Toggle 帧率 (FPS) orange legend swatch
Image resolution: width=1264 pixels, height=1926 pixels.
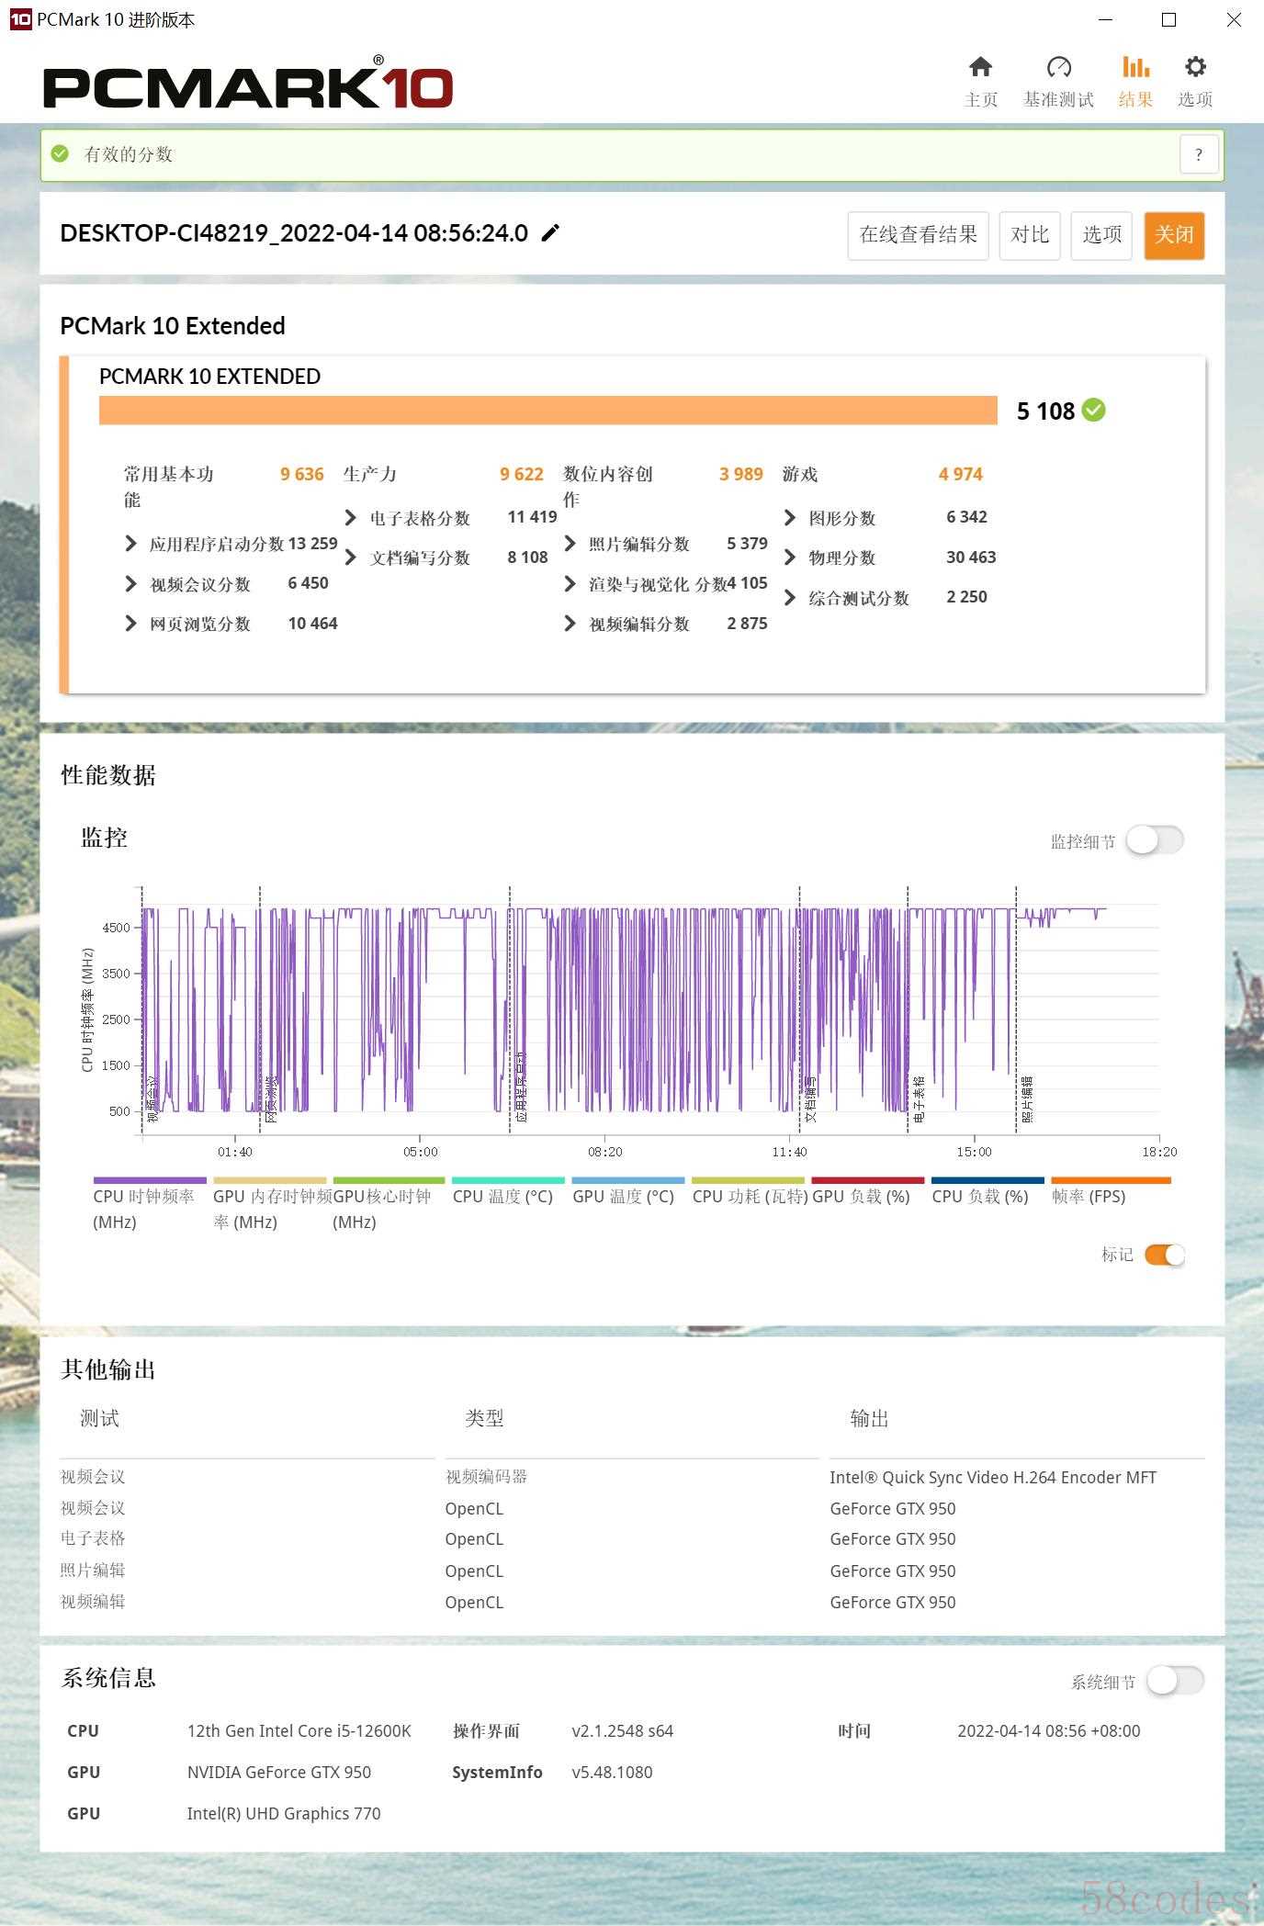coord(1111,1181)
